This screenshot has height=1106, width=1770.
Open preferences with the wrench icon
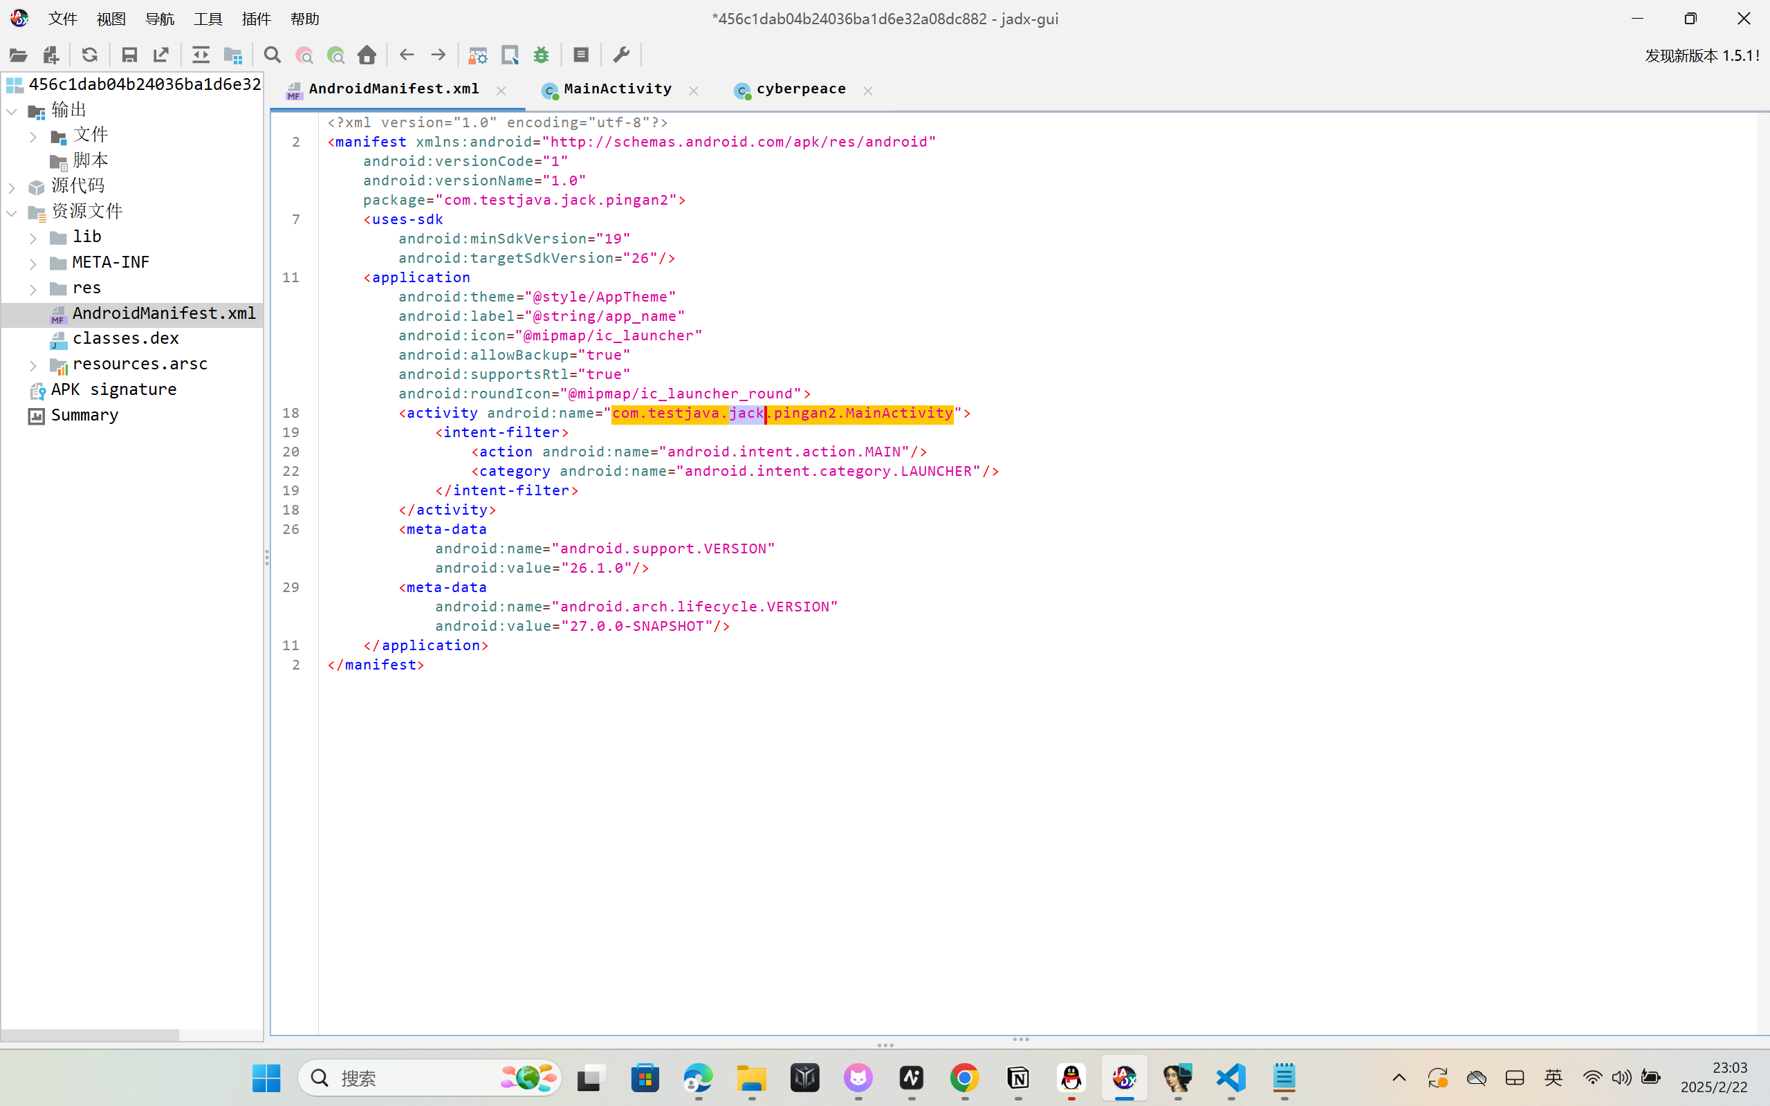pos(621,55)
